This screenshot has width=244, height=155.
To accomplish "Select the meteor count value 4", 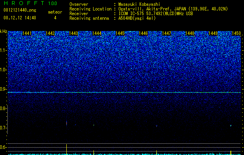I will pos(55,18).
